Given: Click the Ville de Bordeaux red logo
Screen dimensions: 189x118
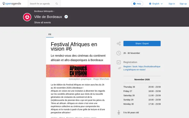Looking at the screenshot, I should 27,17.
